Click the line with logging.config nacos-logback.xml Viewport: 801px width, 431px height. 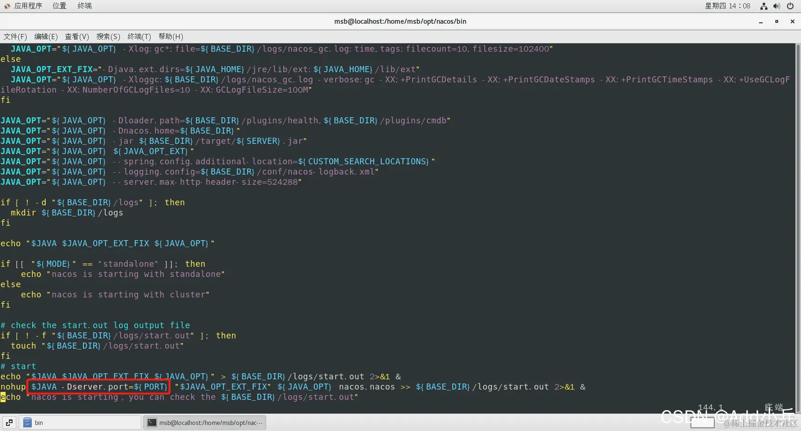[189, 172]
